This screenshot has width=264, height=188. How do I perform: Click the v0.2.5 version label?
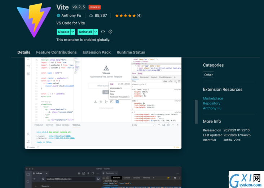pyautogui.click(x=79, y=7)
